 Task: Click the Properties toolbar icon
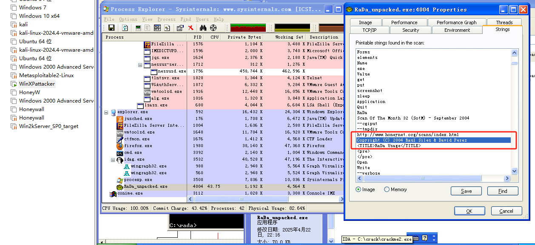pos(180,28)
